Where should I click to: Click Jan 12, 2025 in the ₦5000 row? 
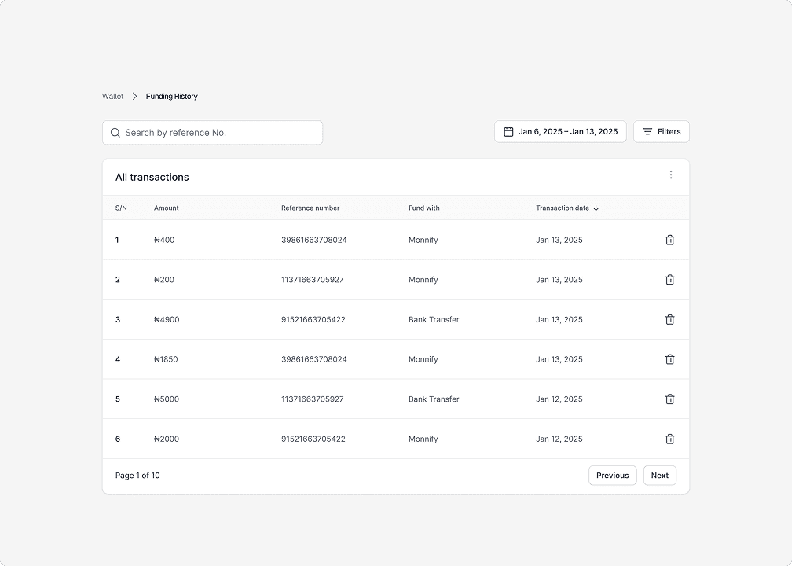coord(559,399)
